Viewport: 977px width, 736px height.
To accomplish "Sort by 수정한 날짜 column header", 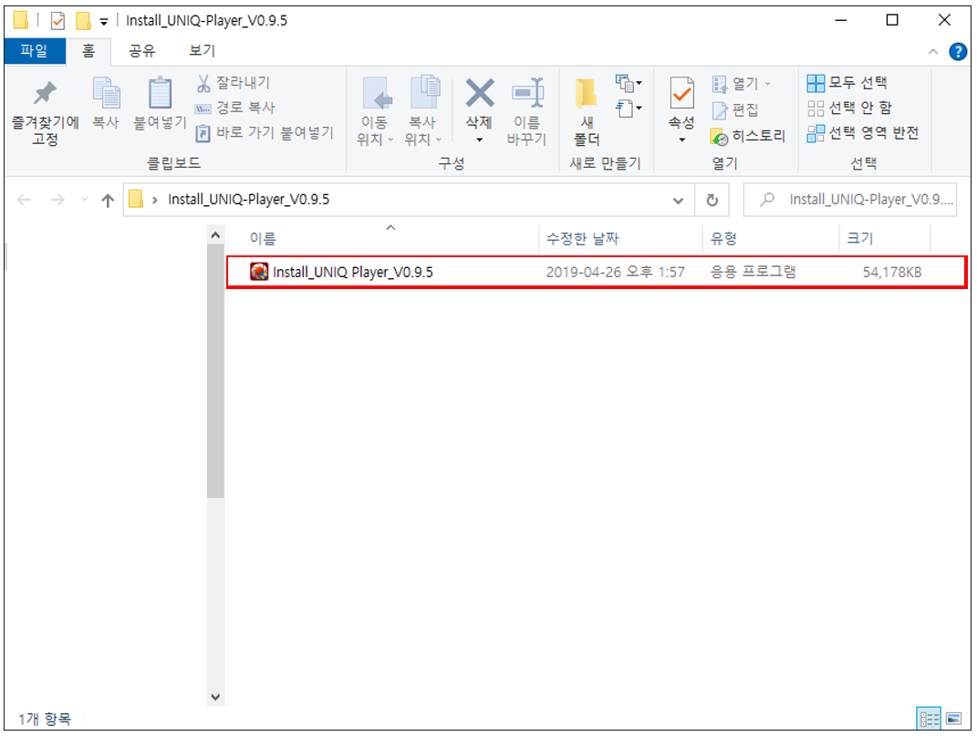I will (582, 238).
